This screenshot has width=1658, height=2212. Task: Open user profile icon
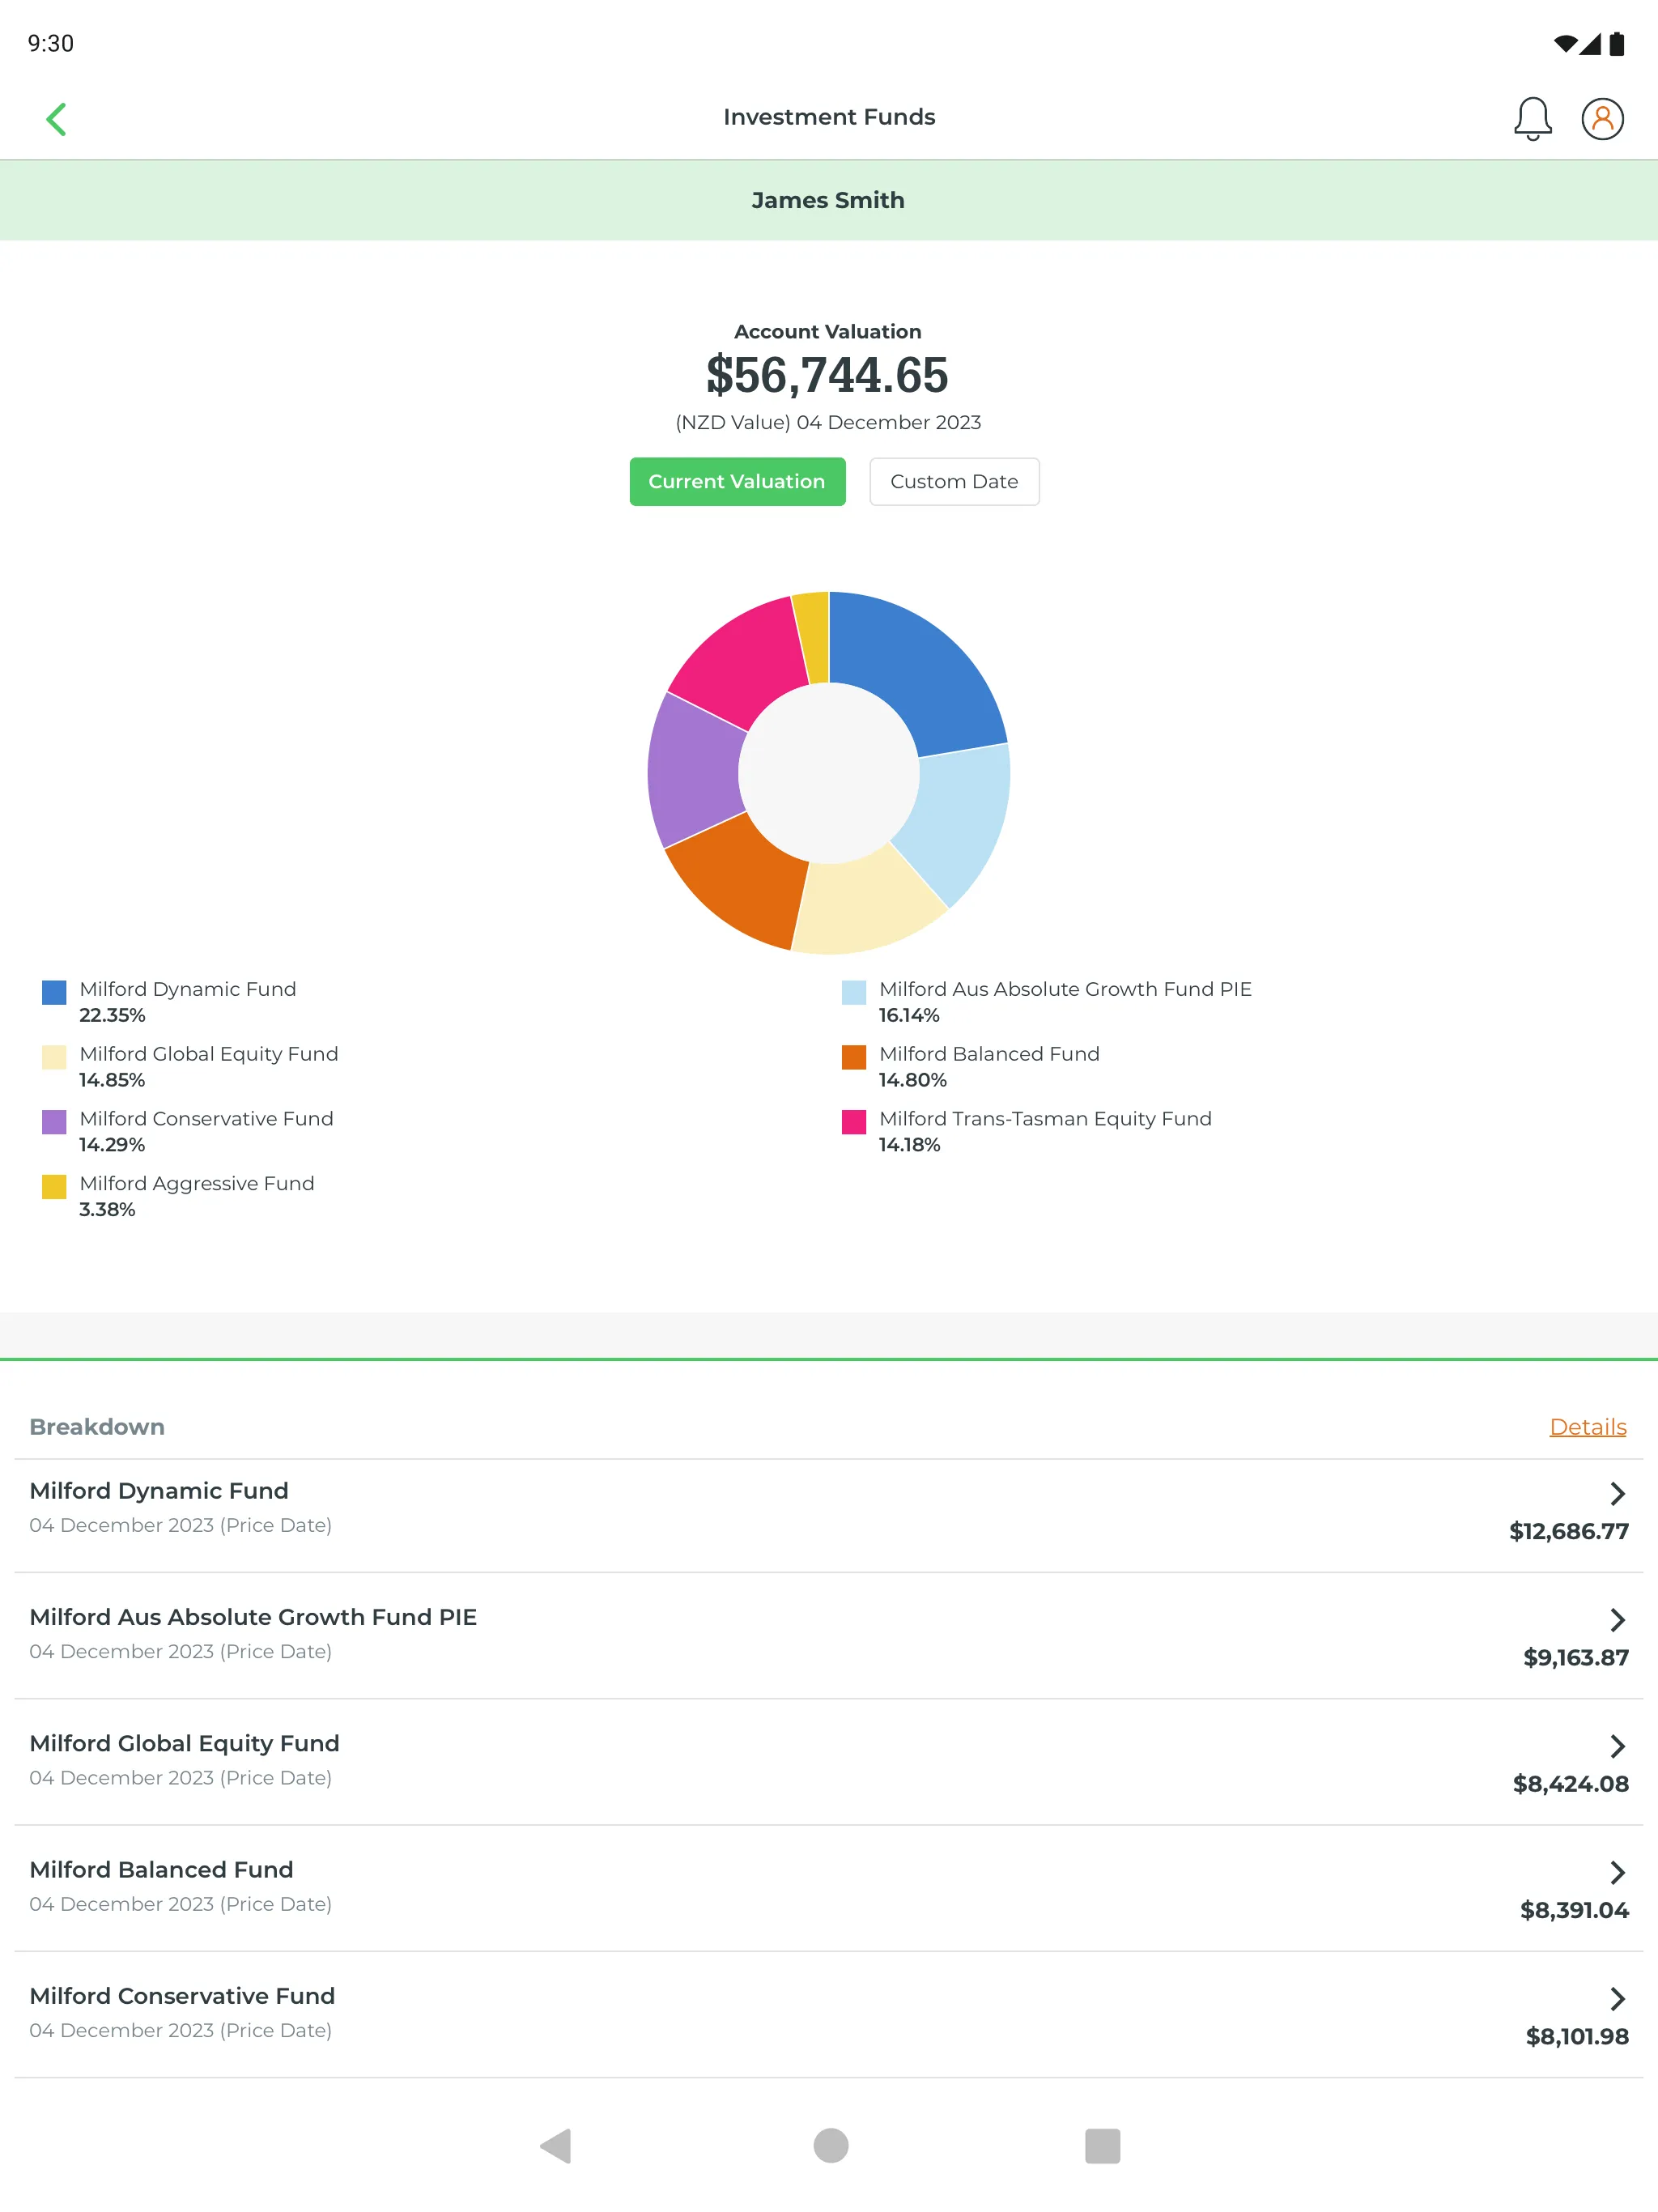click(1602, 119)
